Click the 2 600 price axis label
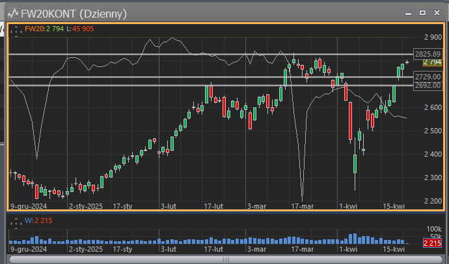Screen dimensions: 449x264 pyautogui.click(x=433, y=107)
